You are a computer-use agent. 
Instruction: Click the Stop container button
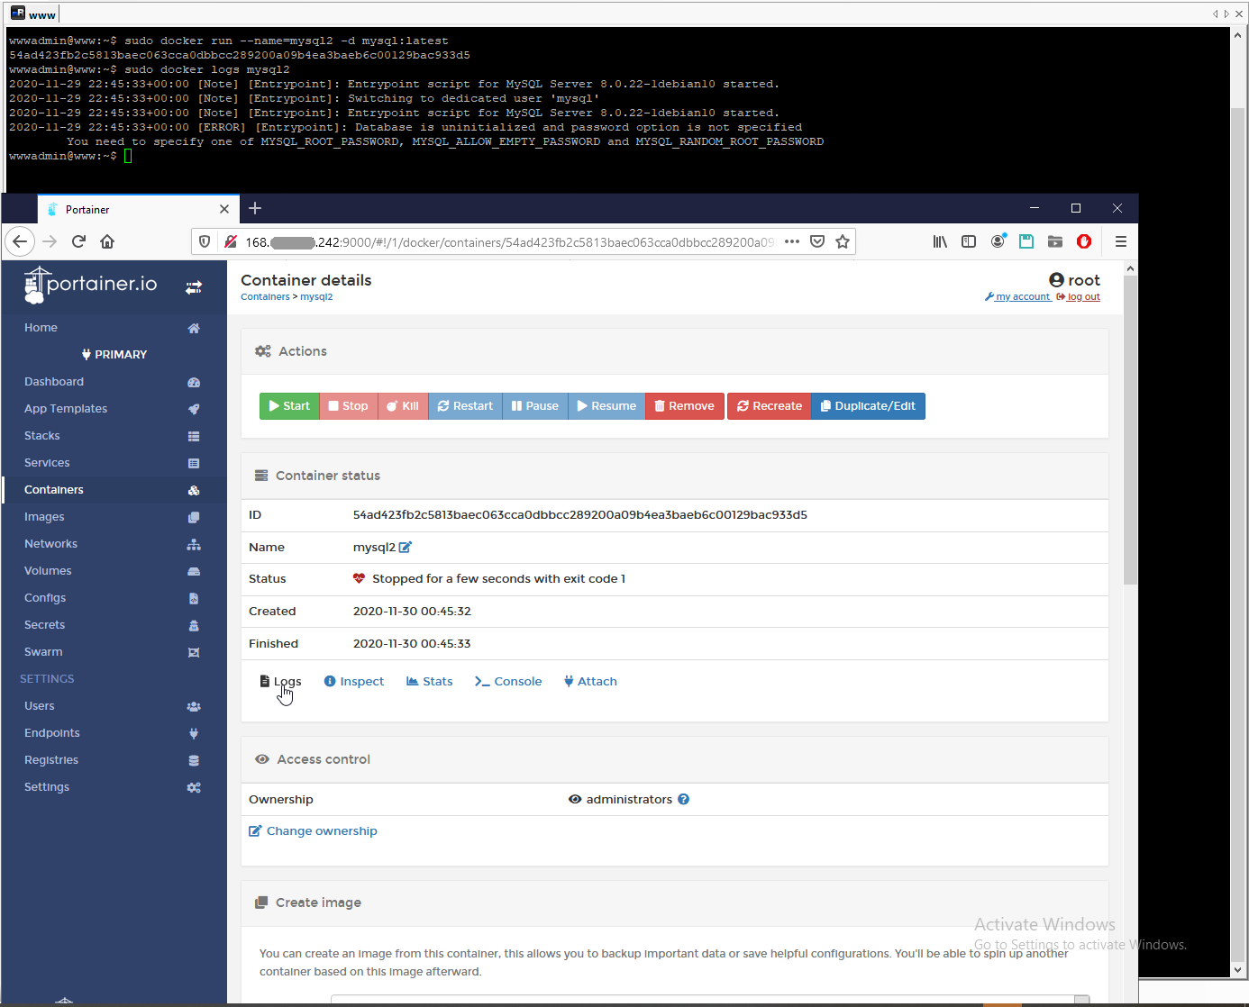coord(349,406)
